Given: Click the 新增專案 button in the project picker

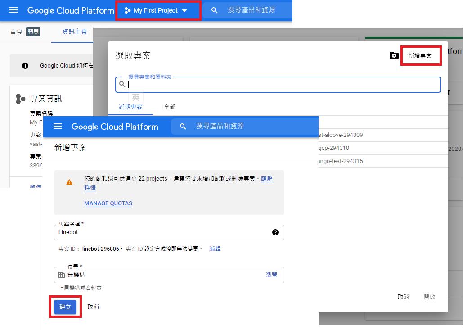Looking at the screenshot, I should (x=420, y=55).
